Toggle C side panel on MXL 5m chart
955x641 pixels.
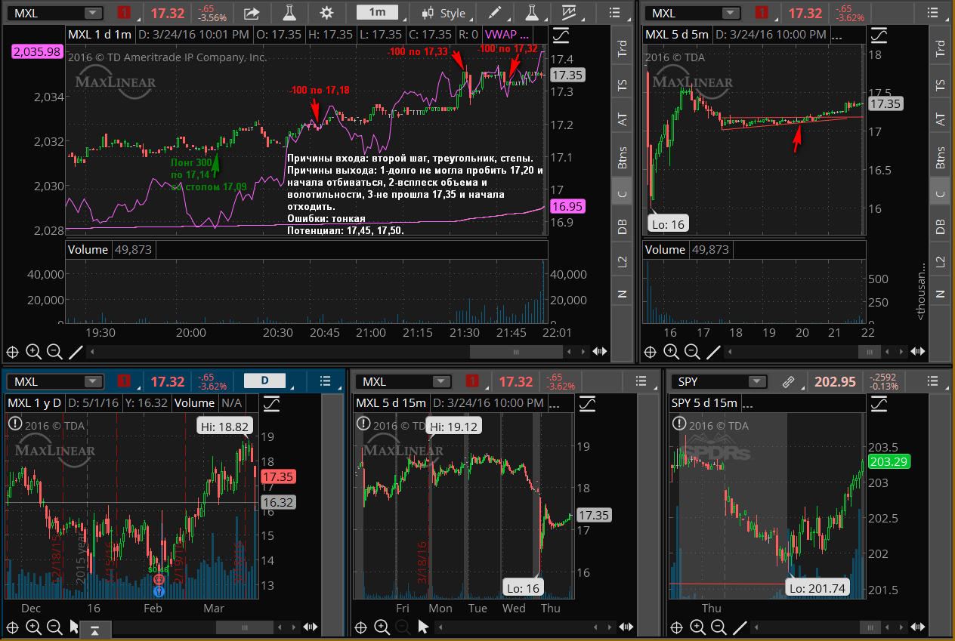coord(940,193)
